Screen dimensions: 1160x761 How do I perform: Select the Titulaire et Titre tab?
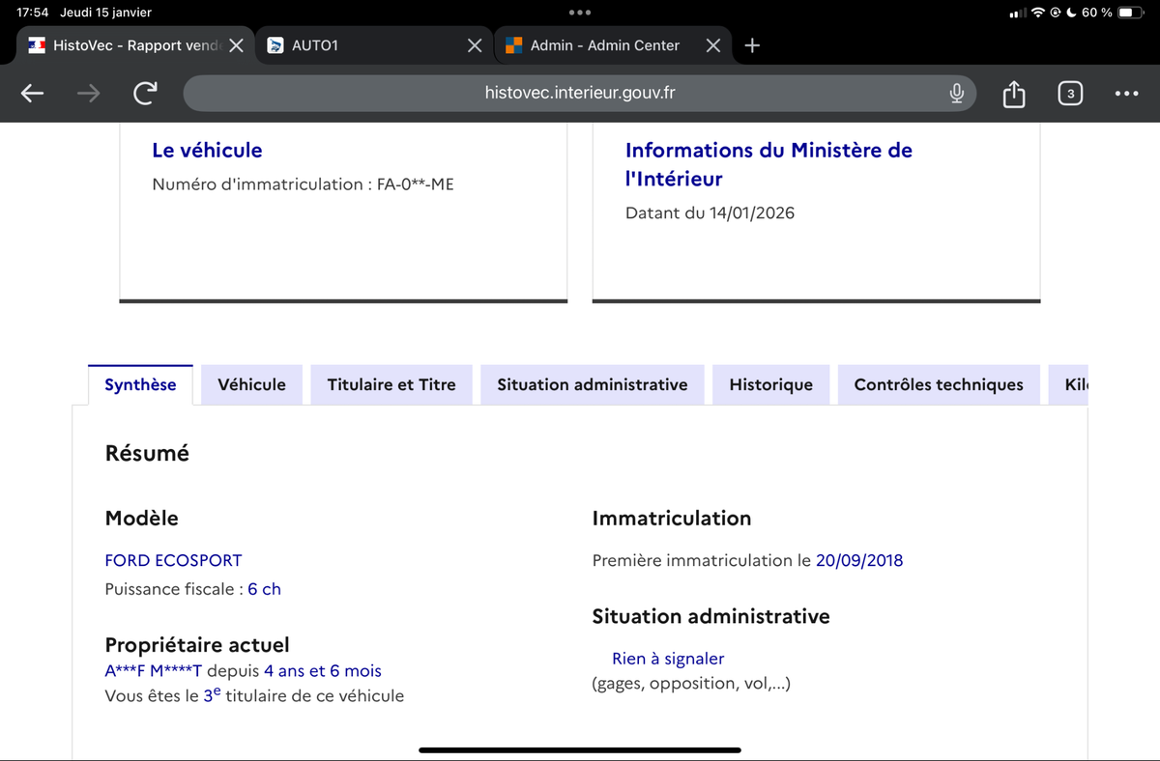(391, 384)
